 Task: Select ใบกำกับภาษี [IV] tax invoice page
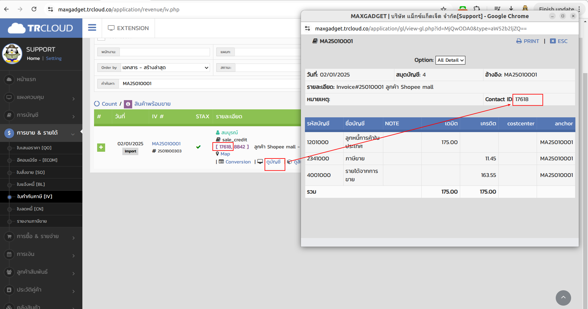pos(35,197)
